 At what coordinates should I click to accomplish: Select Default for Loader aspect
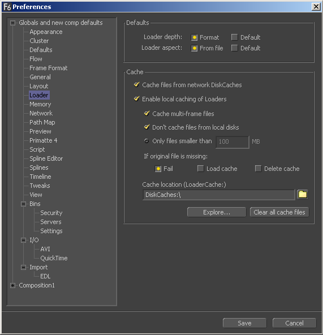click(x=234, y=48)
